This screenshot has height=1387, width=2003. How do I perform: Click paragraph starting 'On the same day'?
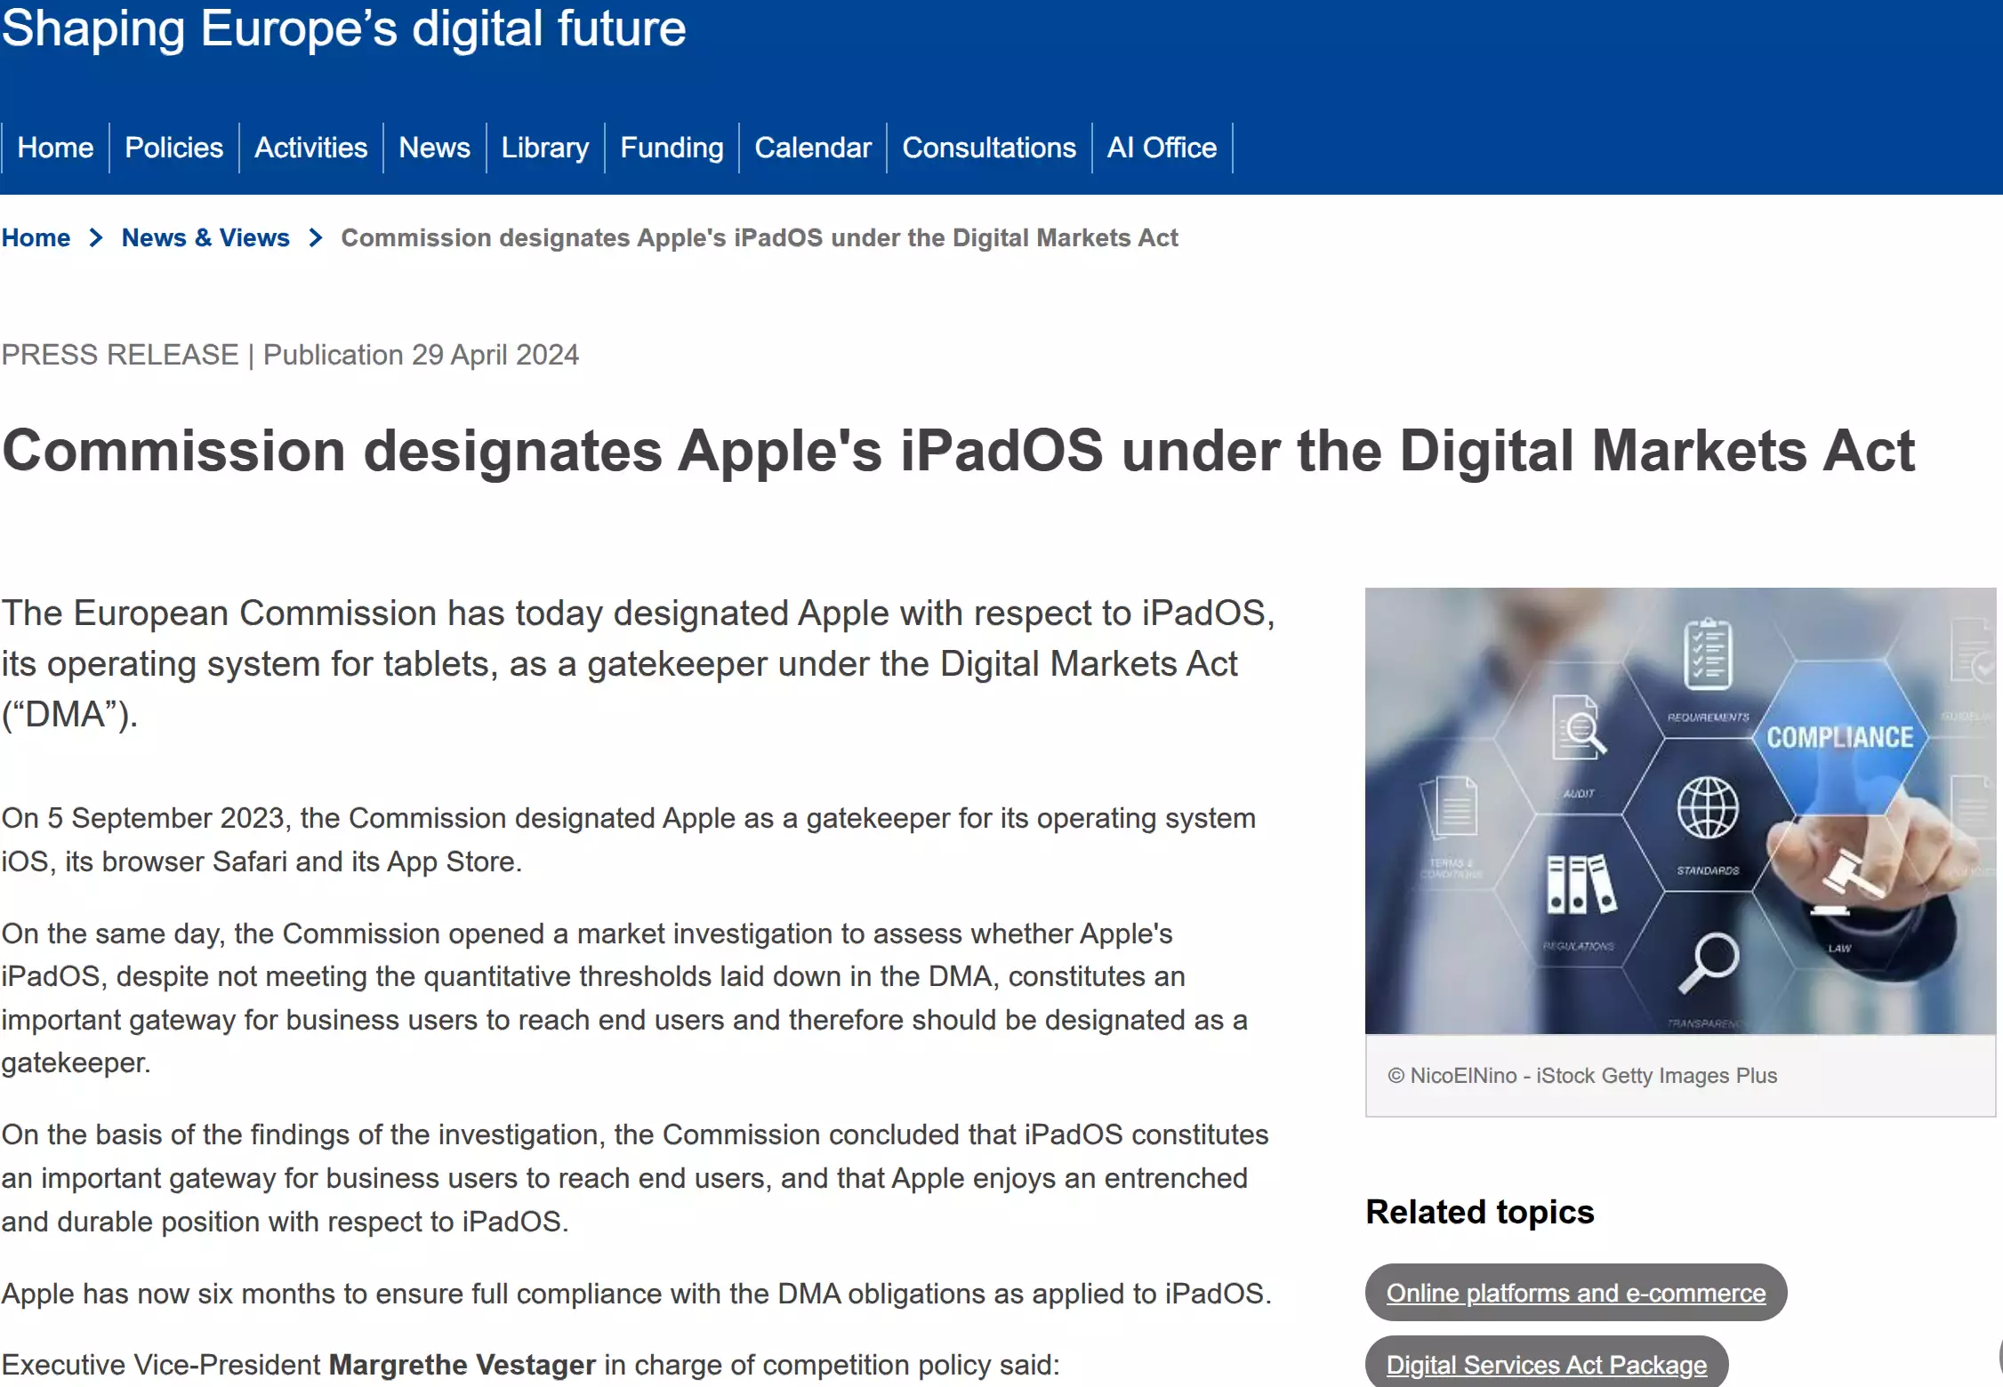coord(624,998)
